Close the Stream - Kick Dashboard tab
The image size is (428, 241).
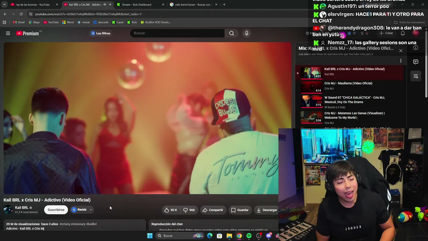(163, 5)
